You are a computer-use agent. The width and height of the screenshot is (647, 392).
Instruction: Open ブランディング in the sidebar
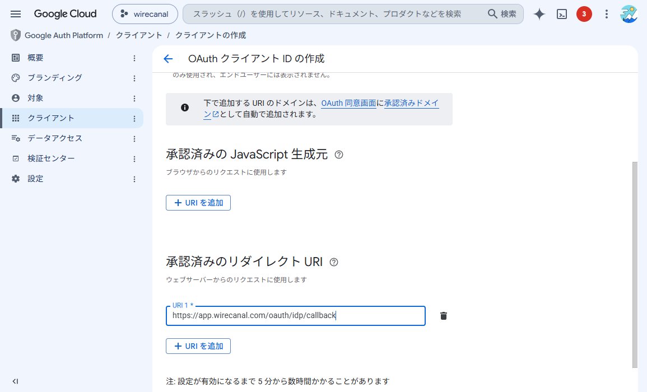72,78
